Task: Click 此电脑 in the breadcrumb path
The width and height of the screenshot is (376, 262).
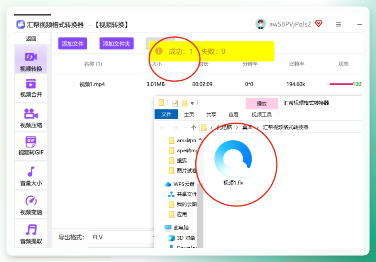Action: pyautogui.click(x=224, y=127)
